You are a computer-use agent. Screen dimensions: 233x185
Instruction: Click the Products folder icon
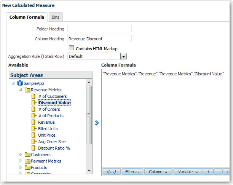coord(27,167)
